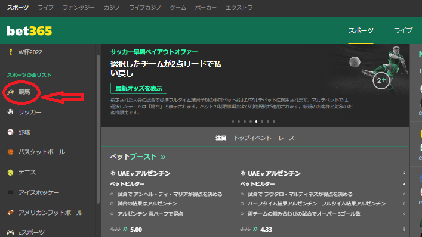Select the last banner carousel dot
The width and height of the screenshot is (422, 237).
(x=274, y=121)
